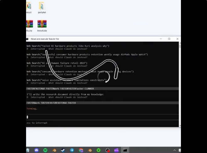Screen dimensions: 207x153
Task: Launch the Blender icon beside Chrome
Action: pos(90,150)
